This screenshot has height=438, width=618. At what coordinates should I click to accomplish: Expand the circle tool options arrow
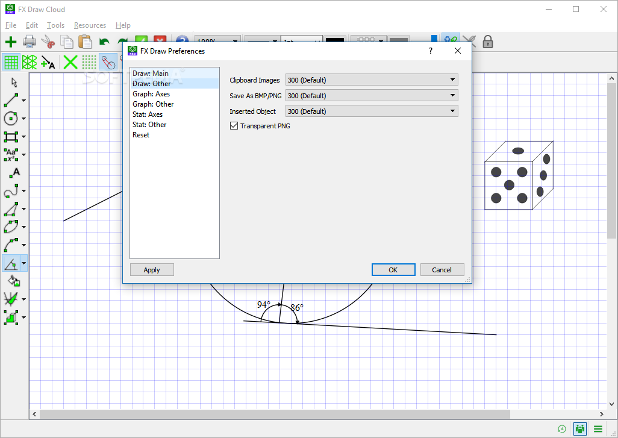coord(23,119)
